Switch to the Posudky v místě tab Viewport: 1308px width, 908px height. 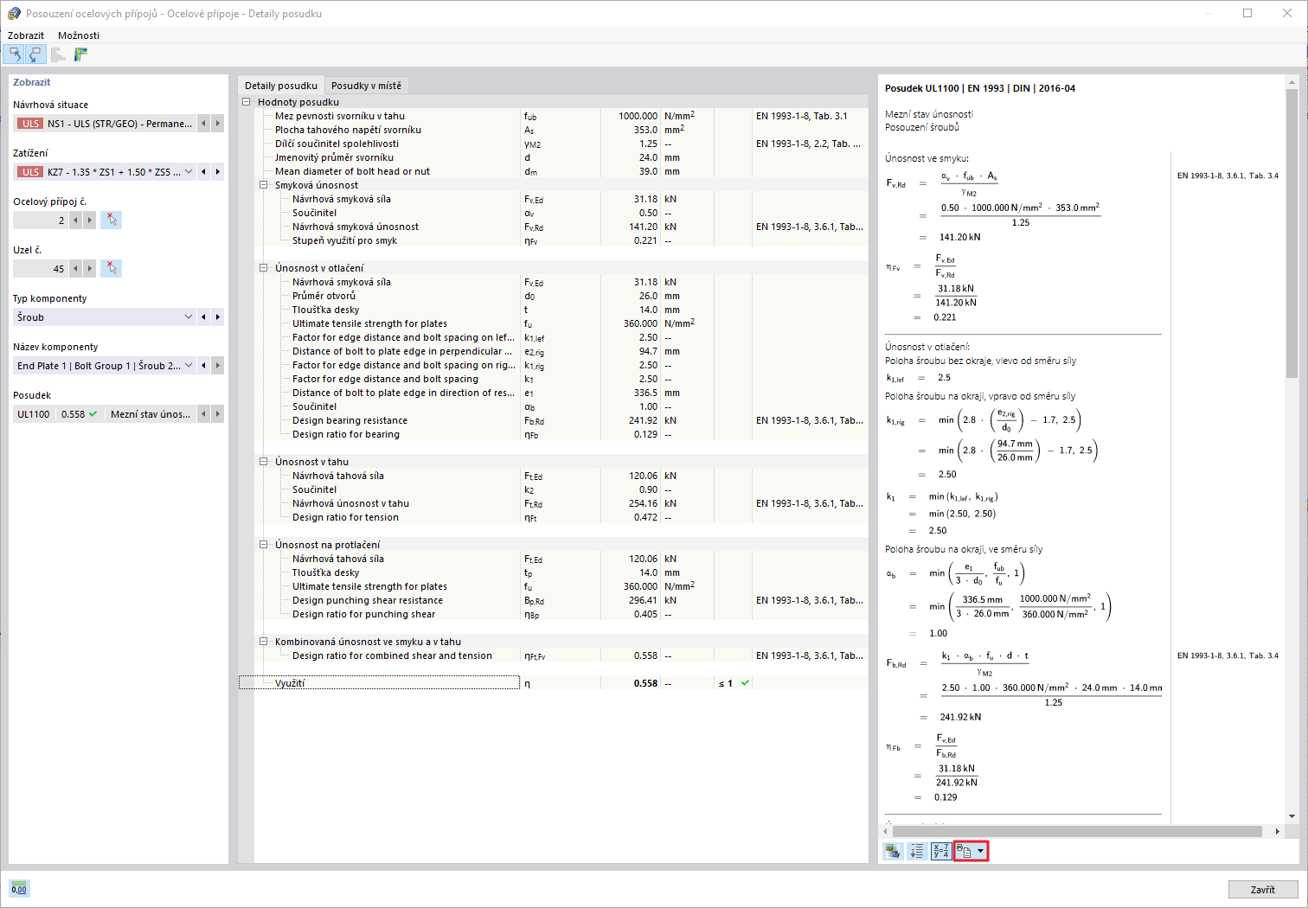click(367, 86)
